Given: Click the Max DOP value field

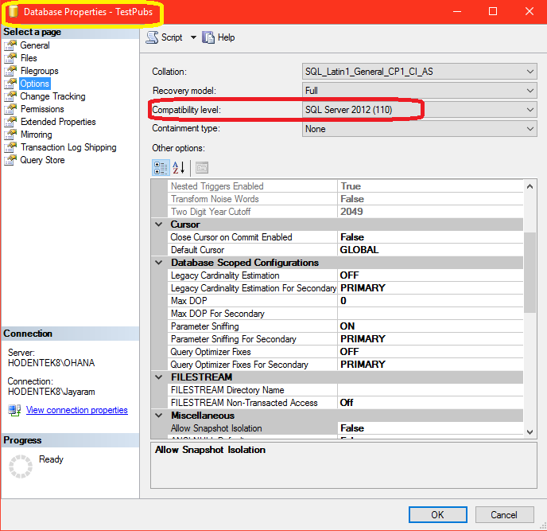Looking at the screenshot, I should (430, 301).
